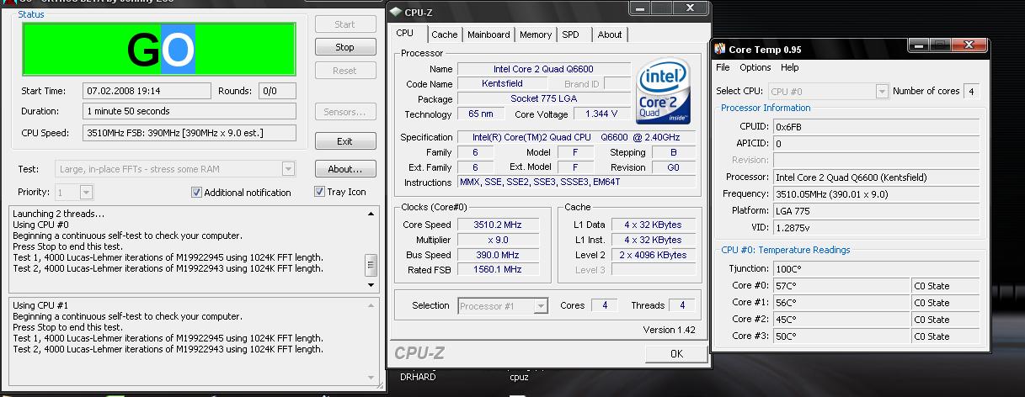Image resolution: width=1025 pixels, height=397 pixels.
Task: Open the File menu in Core Temp
Action: click(723, 67)
